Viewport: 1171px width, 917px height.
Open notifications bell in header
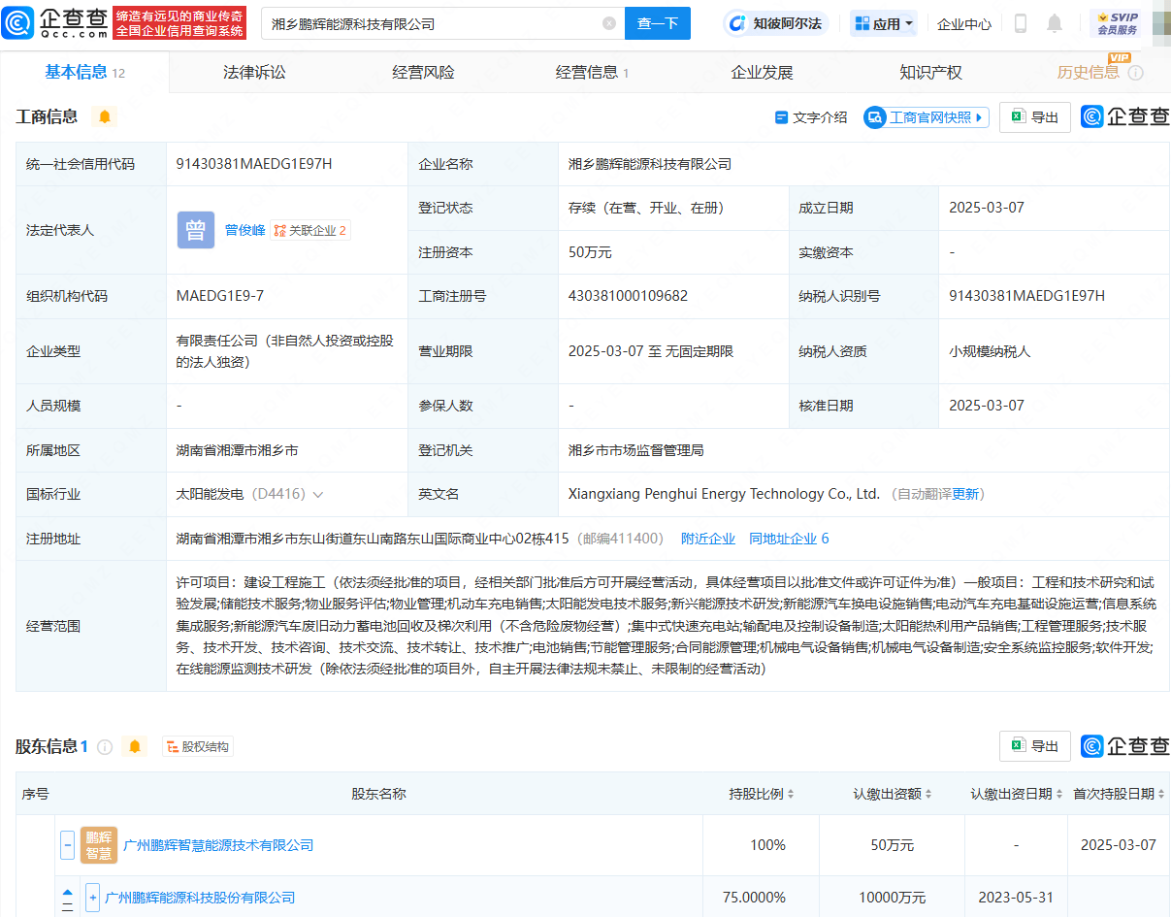point(1055,23)
